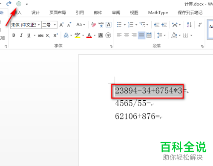The image size is (213, 166).
Task: Open bullet library dropdown arrow
Action: pyautogui.click(x=125, y=25)
